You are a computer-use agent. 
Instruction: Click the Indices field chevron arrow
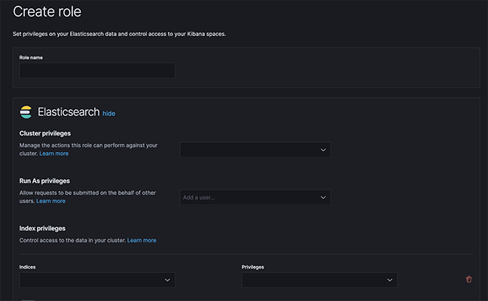tap(167, 280)
